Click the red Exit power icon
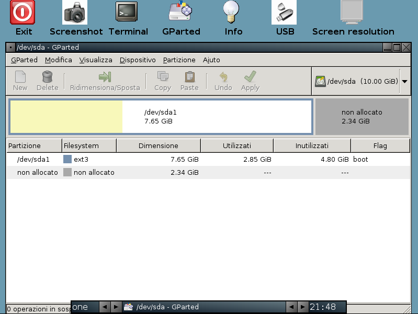418x314 pixels. coord(22,12)
